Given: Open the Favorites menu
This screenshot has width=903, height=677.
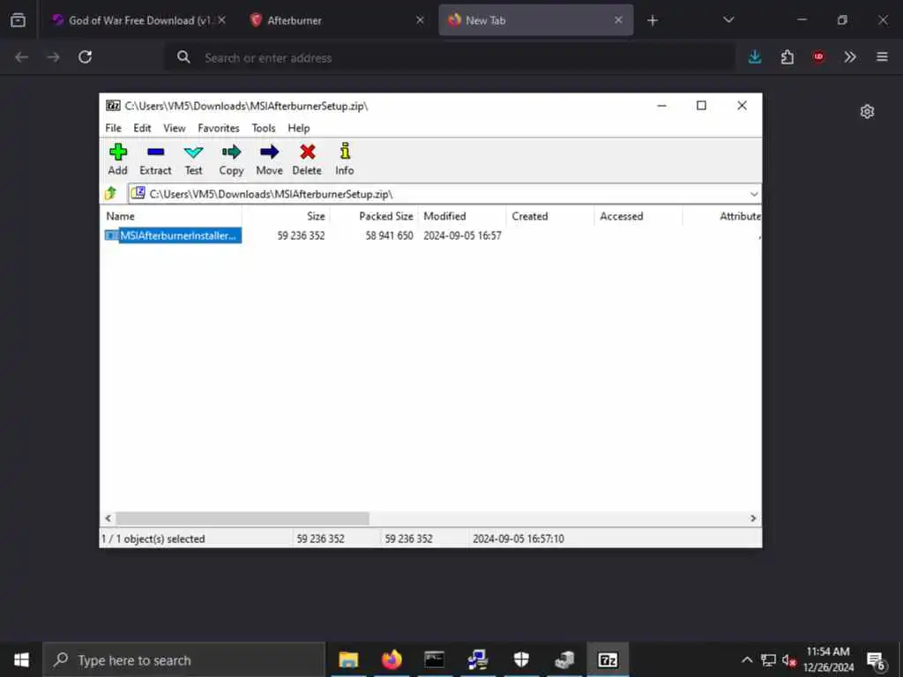Looking at the screenshot, I should [x=219, y=128].
